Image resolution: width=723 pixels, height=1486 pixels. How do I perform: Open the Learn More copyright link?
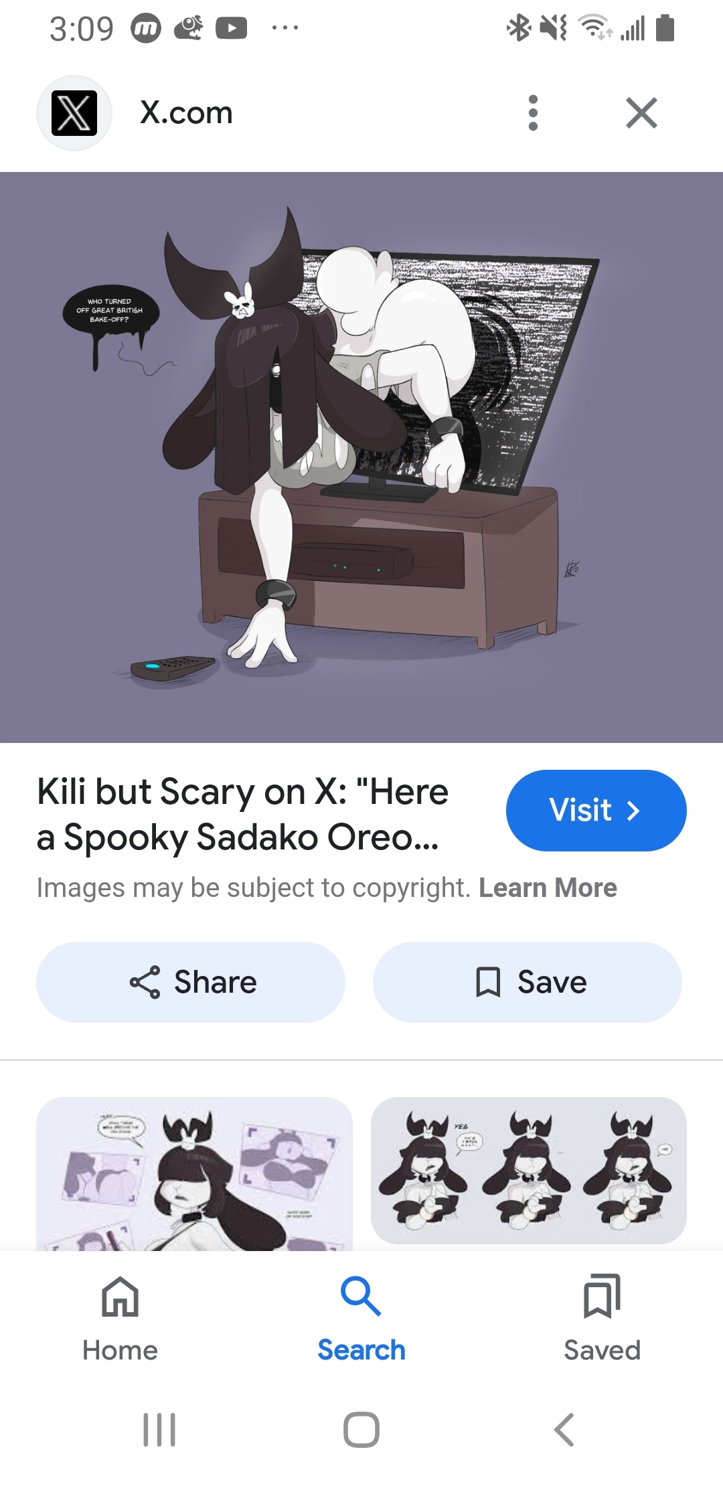click(548, 888)
